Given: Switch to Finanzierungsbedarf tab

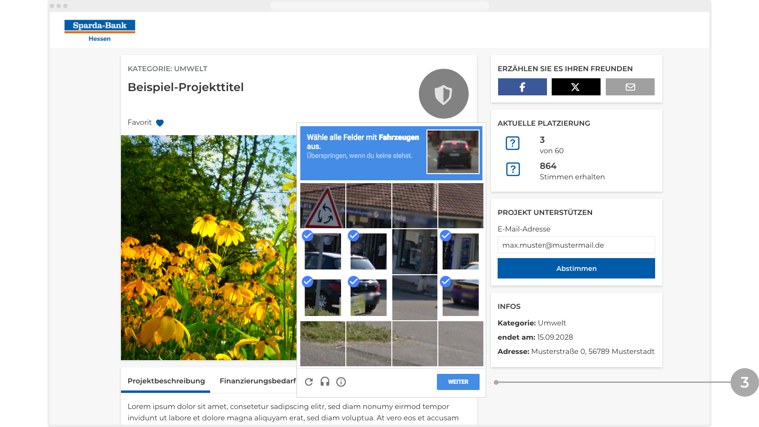Looking at the screenshot, I should coord(258,381).
